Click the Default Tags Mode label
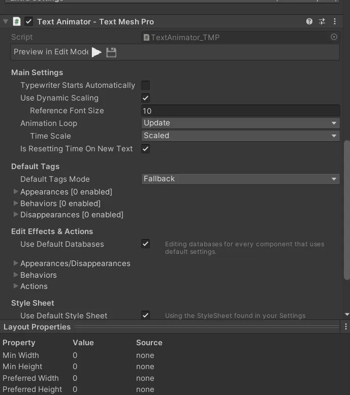 55,179
